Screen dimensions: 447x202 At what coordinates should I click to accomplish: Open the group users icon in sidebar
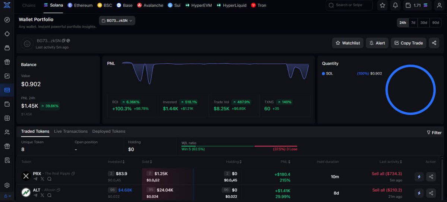pos(7,132)
